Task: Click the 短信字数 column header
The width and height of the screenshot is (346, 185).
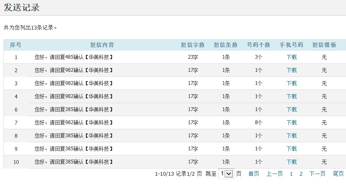Action: click(x=192, y=45)
